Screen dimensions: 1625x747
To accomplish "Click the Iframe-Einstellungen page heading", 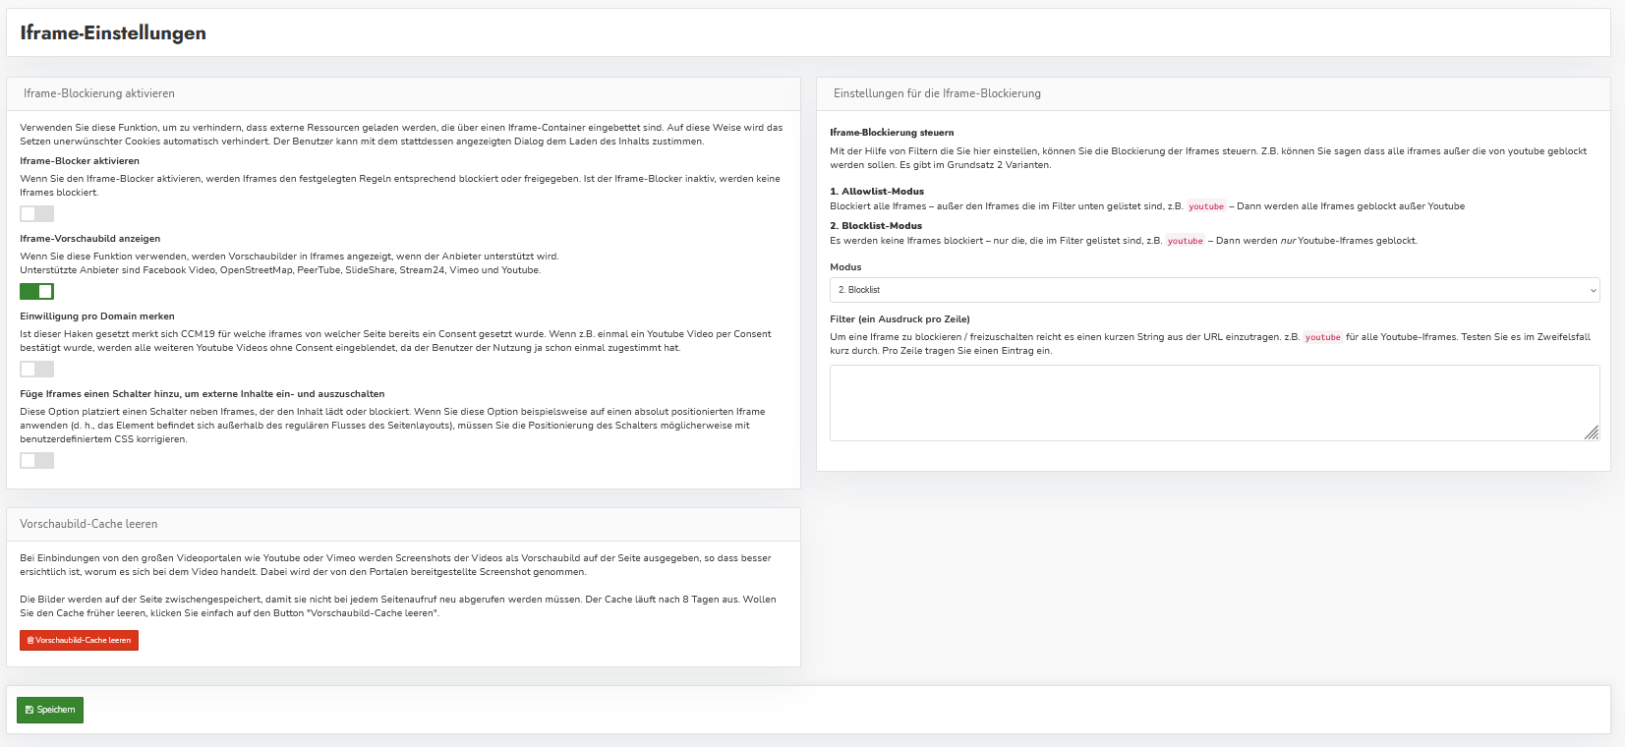I will pos(113,32).
